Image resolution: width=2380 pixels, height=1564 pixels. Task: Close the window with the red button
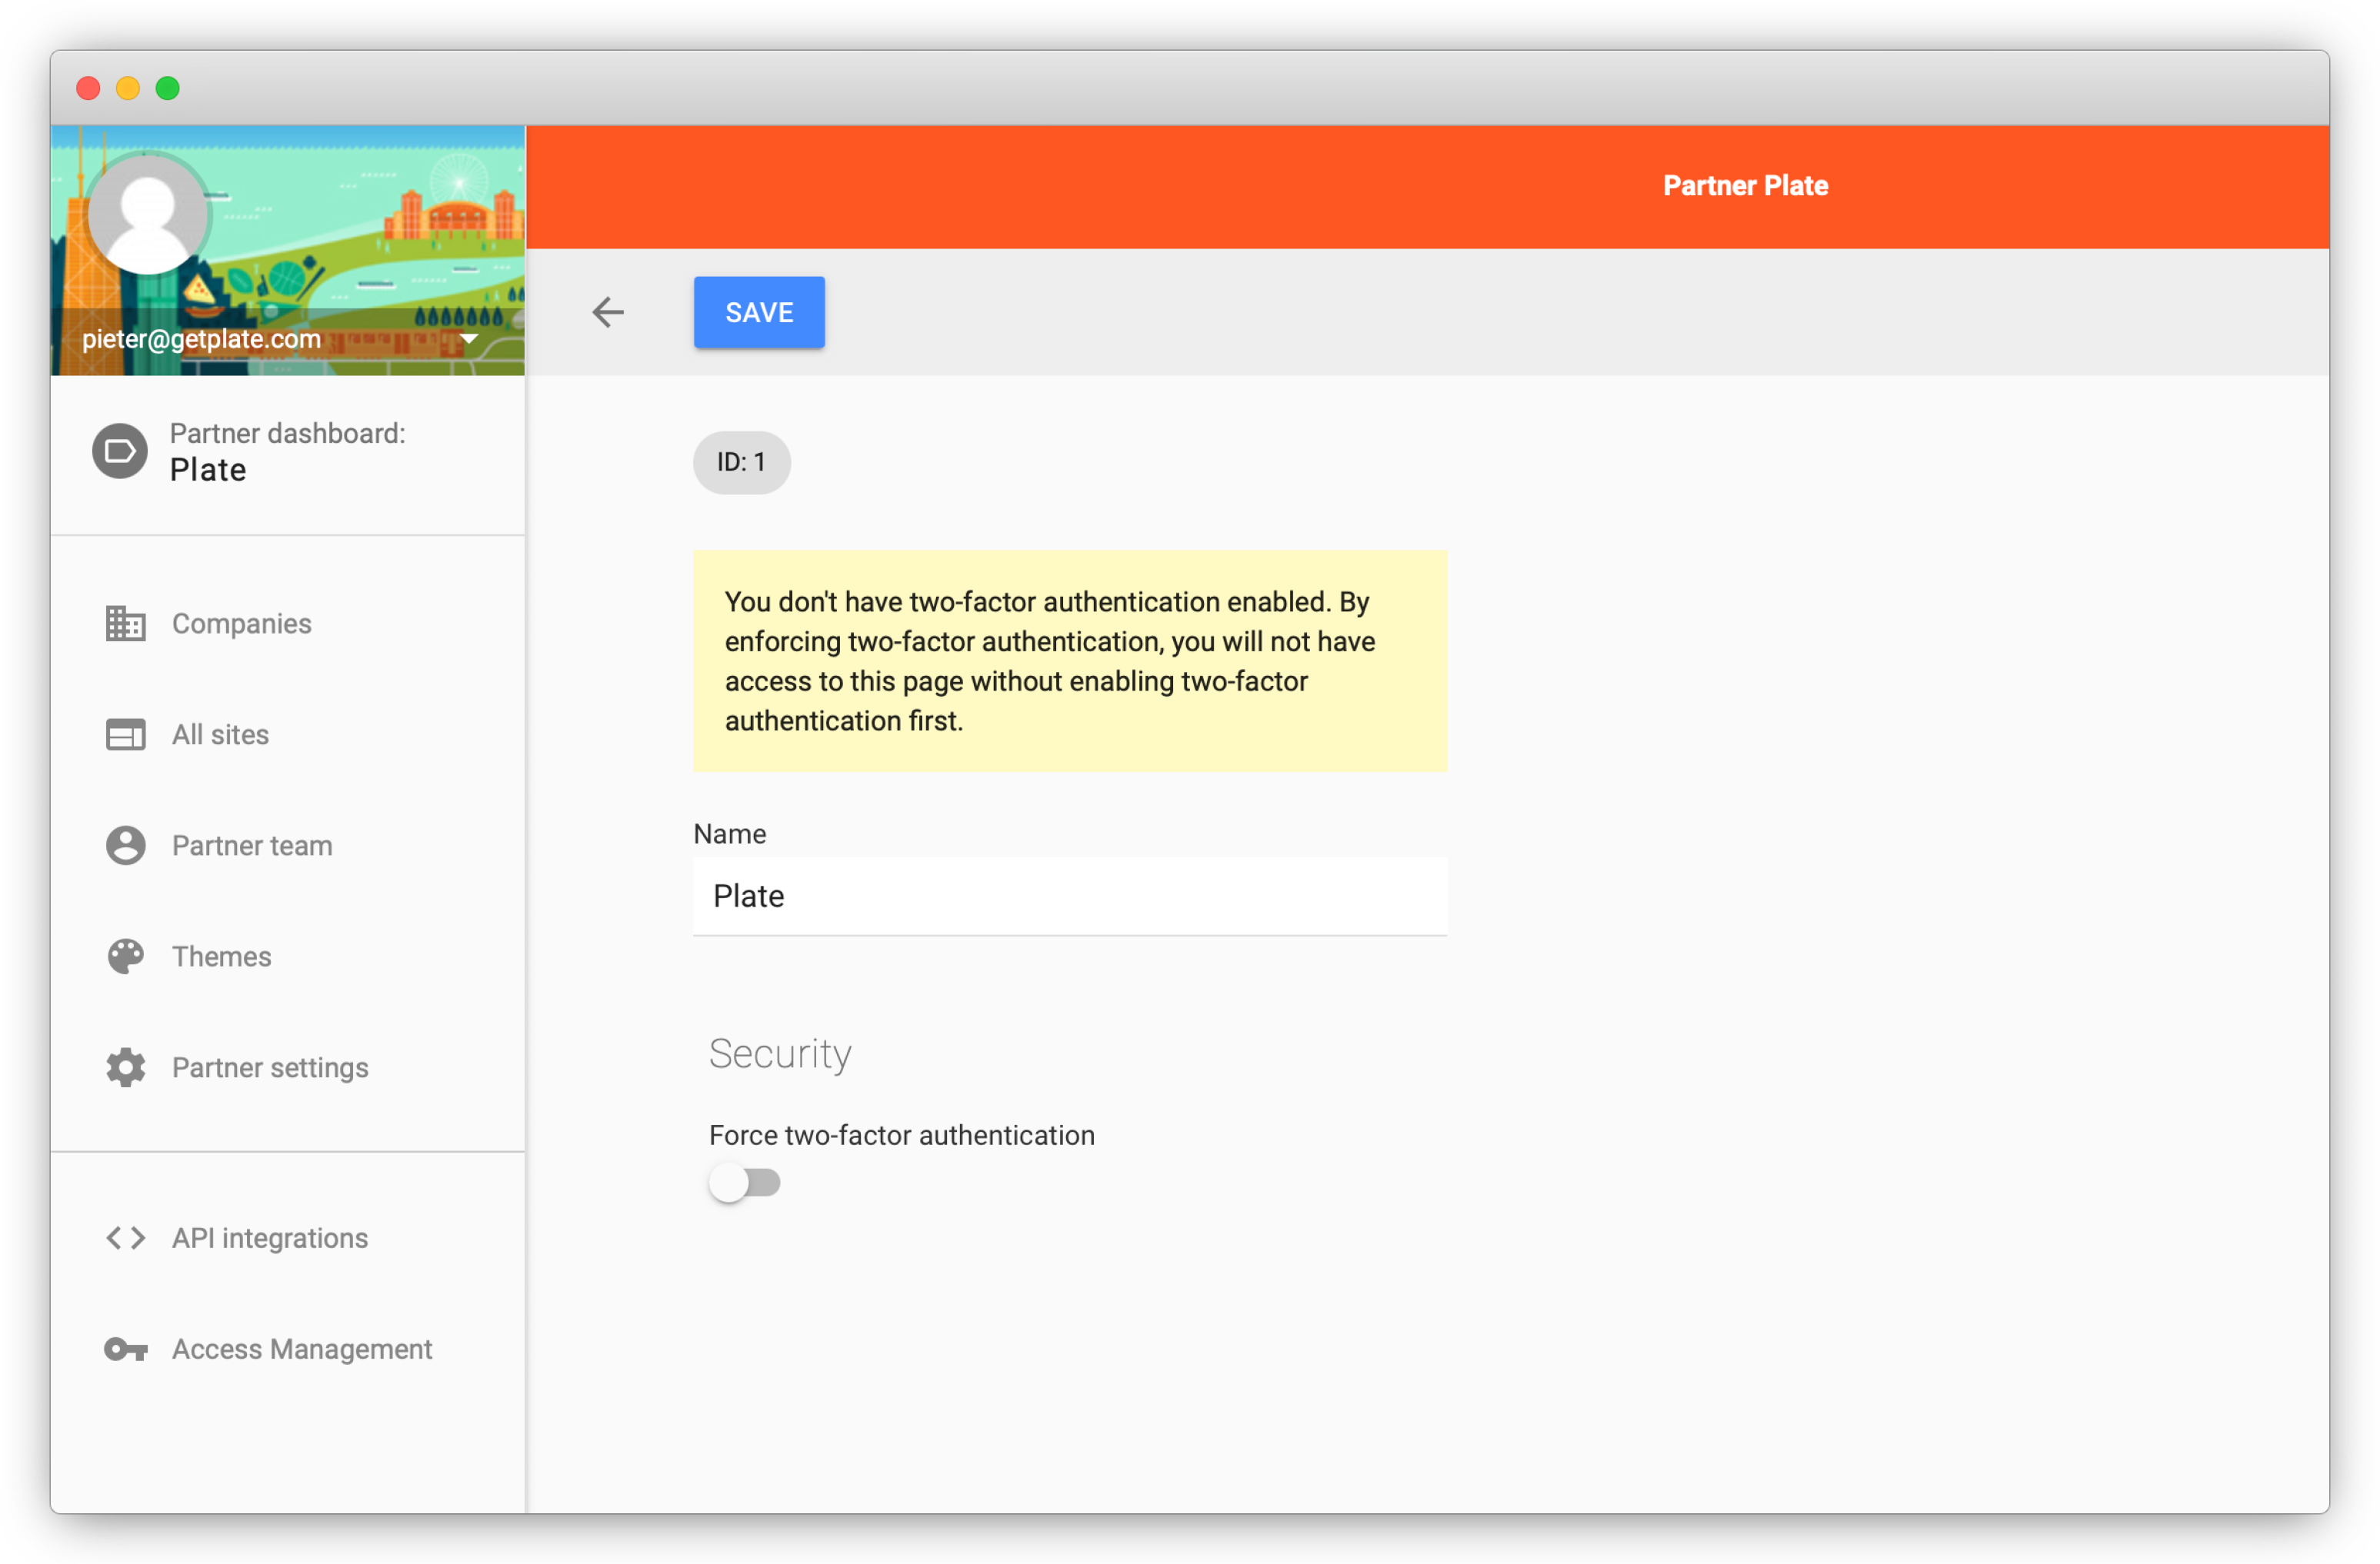coord(88,89)
